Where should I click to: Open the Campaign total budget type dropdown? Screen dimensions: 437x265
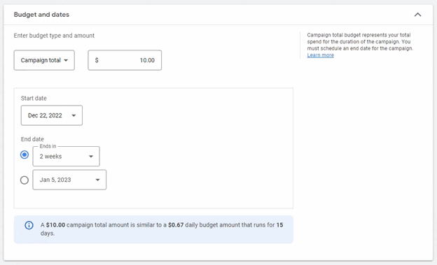44,60
